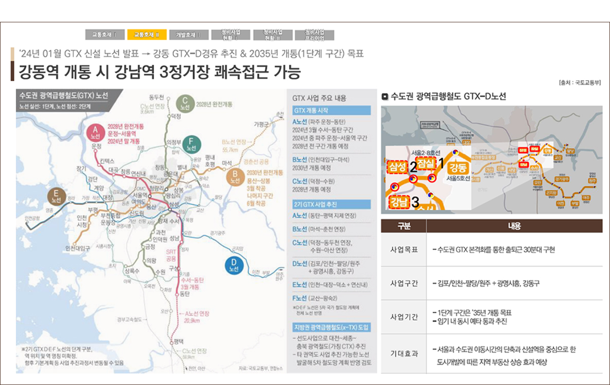Click the 'E노선 (인천~대장~덕소 + 연신내)' list entry
This screenshot has height=385, width=610.
click(330, 284)
